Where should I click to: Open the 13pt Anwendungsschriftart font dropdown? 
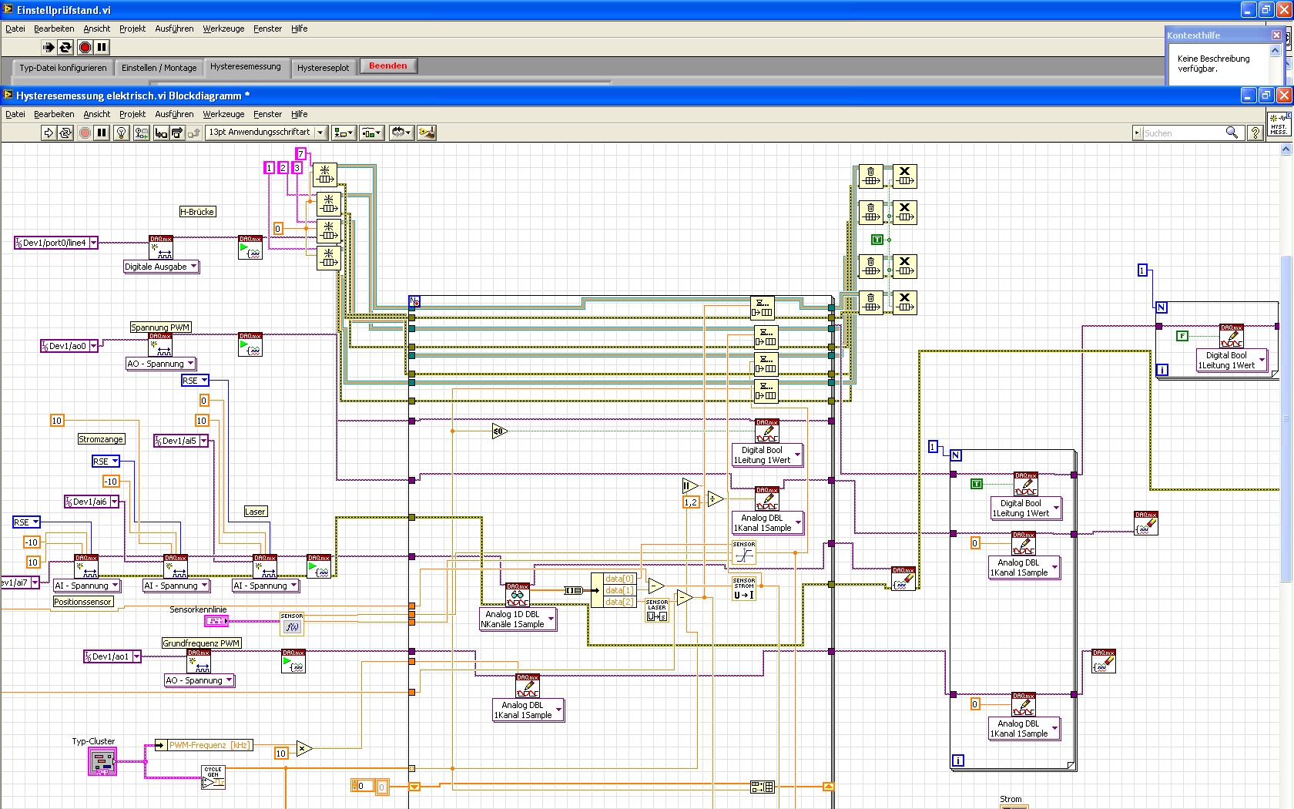pos(267,133)
